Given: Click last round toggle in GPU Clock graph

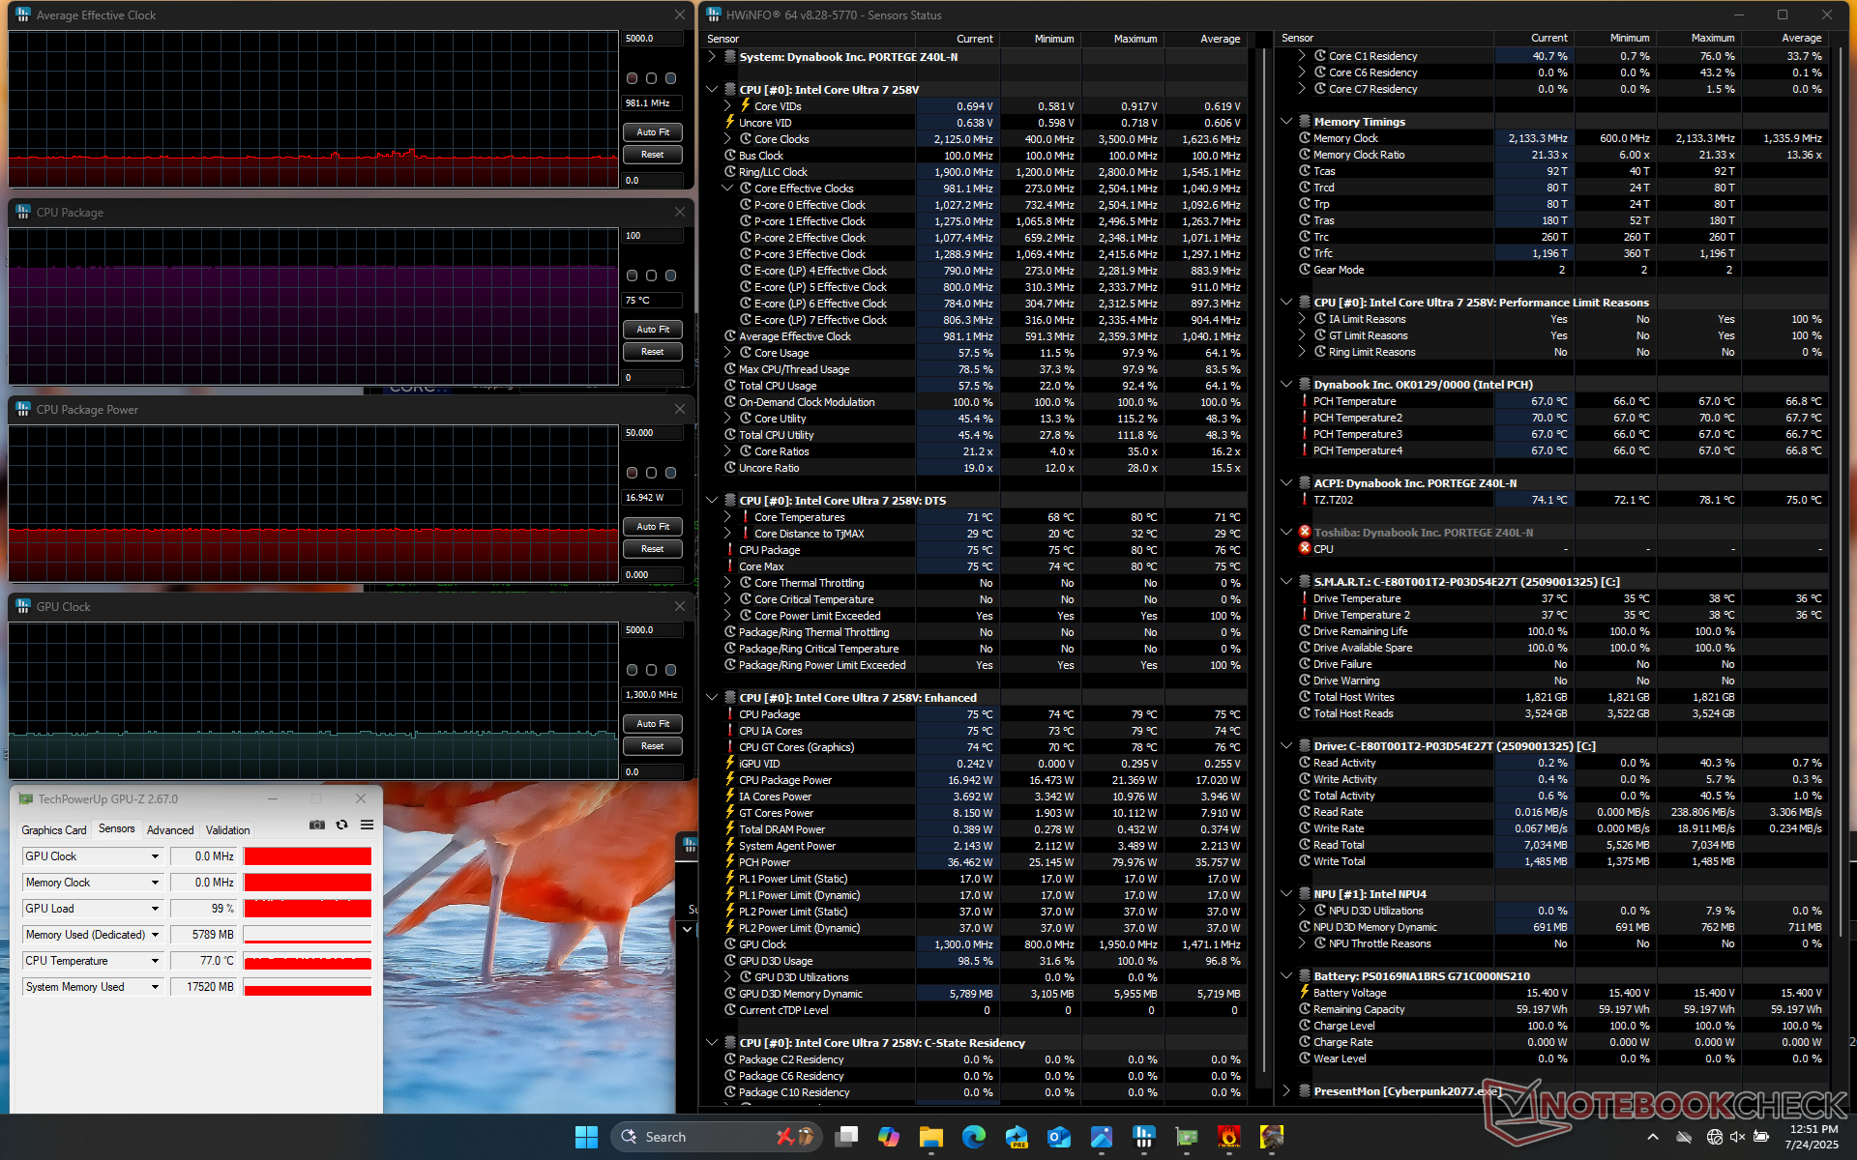Looking at the screenshot, I should coord(670,670).
